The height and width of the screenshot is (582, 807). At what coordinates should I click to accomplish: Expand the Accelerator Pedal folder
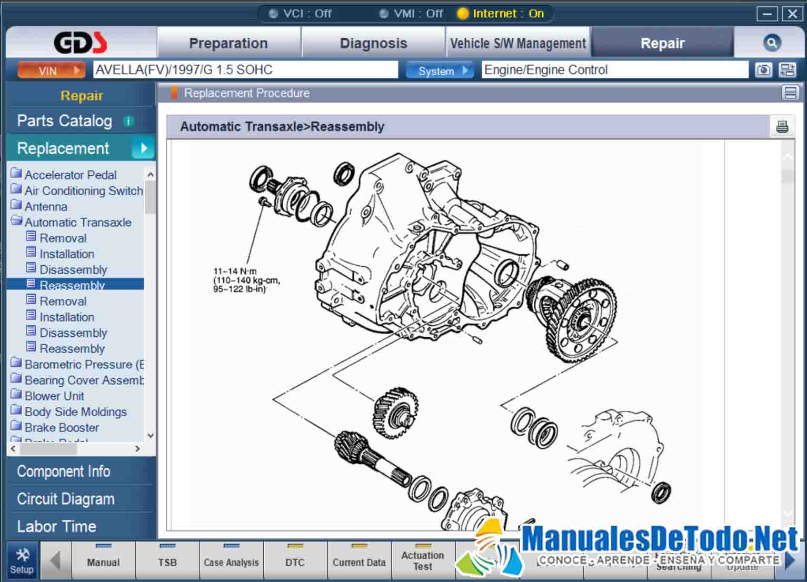coord(16,174)
